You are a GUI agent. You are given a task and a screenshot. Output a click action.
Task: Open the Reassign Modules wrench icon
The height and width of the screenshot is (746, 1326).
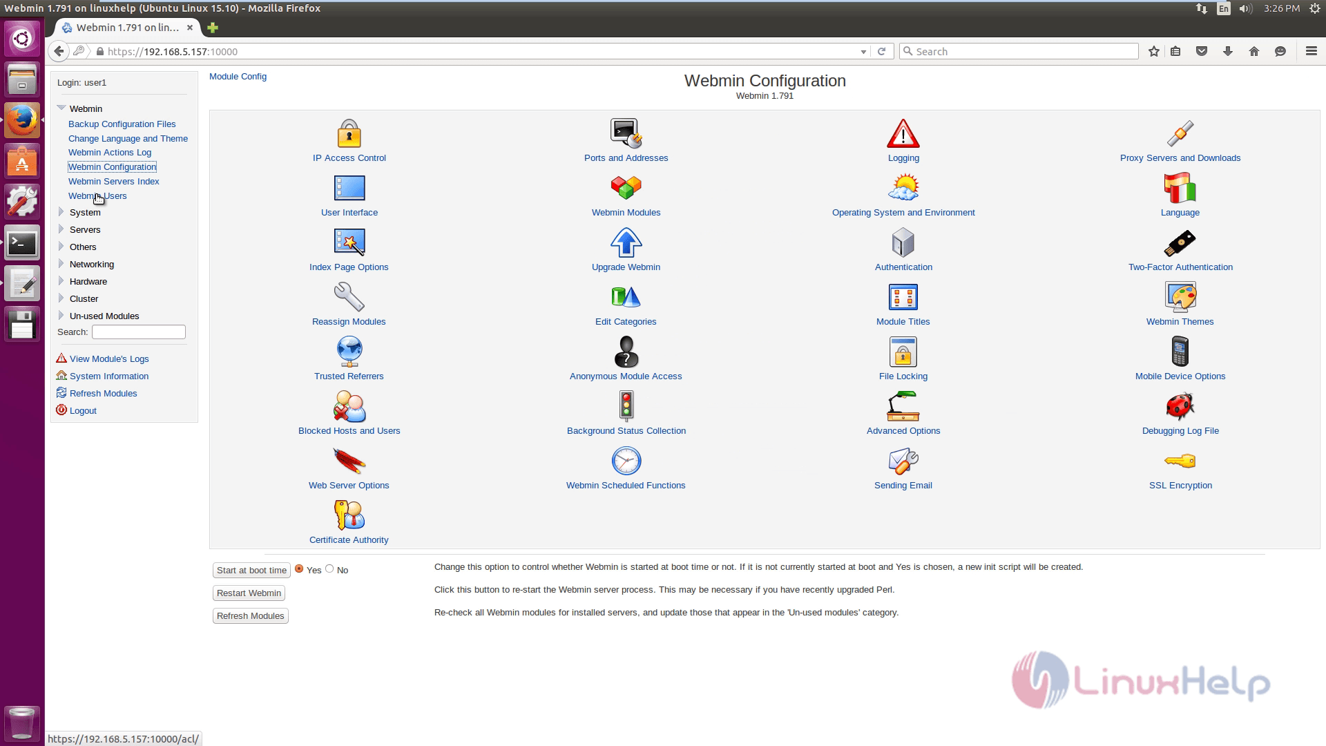pos(349,297)
